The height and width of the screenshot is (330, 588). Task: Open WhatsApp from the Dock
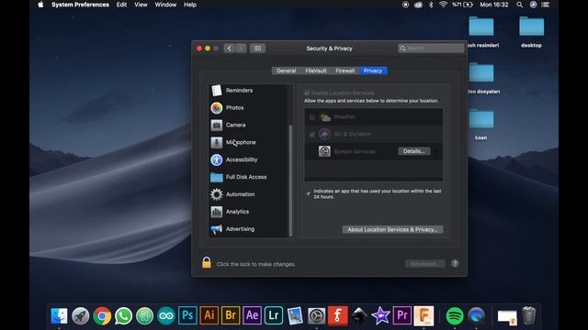(x=123, y=315)
